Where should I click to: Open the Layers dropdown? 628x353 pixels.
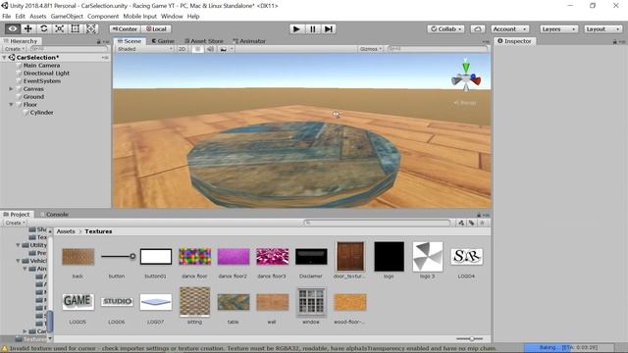click(558, 29)
